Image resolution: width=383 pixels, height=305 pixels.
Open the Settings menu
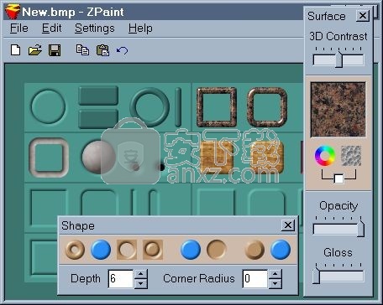pos(95,28)
